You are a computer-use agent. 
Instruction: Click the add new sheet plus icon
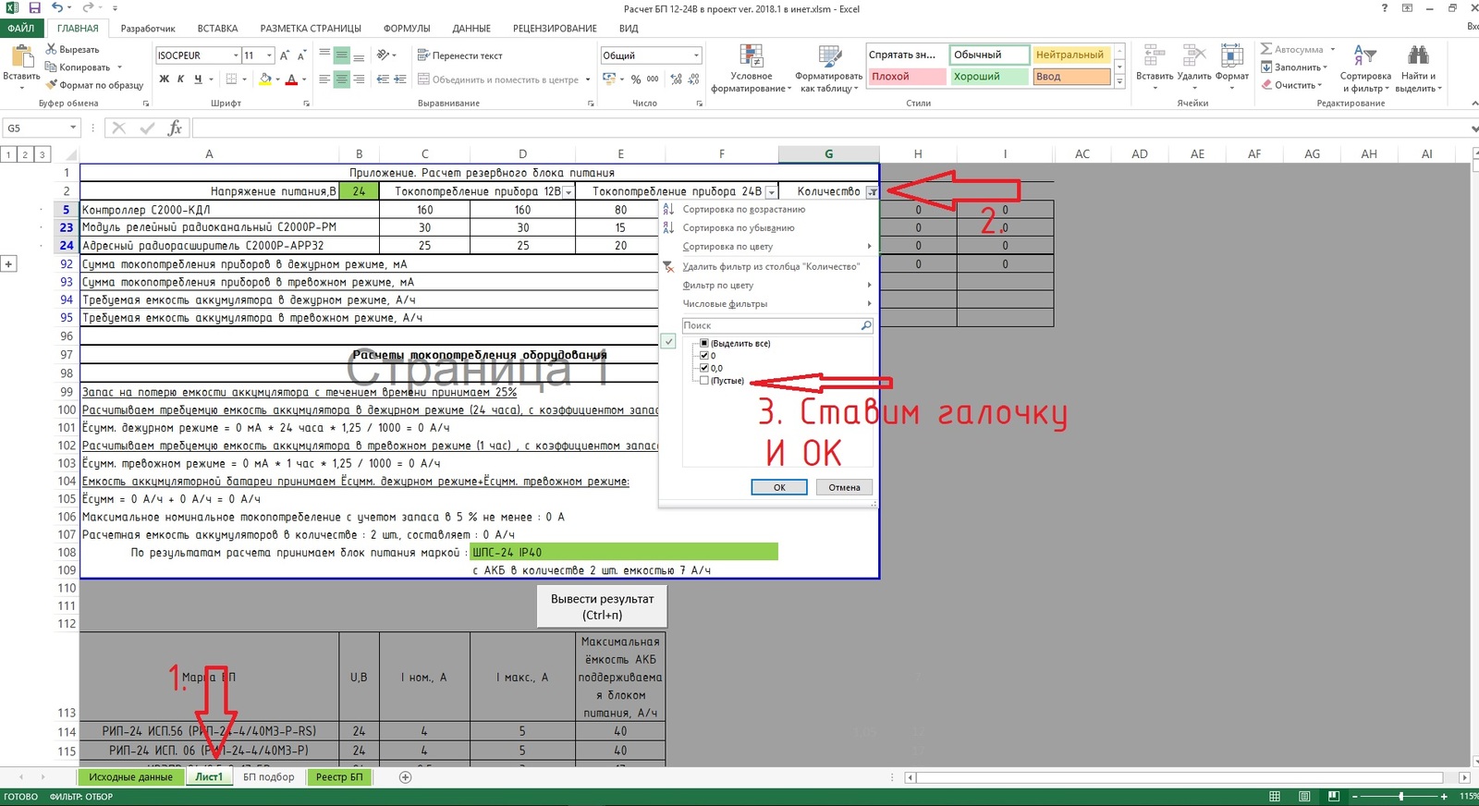405,777
